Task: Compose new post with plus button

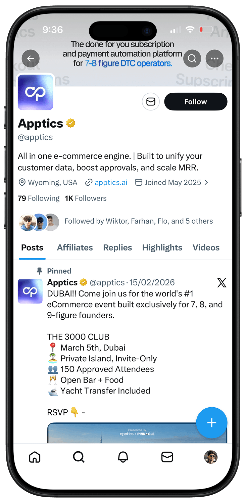Action: (212, 423)
